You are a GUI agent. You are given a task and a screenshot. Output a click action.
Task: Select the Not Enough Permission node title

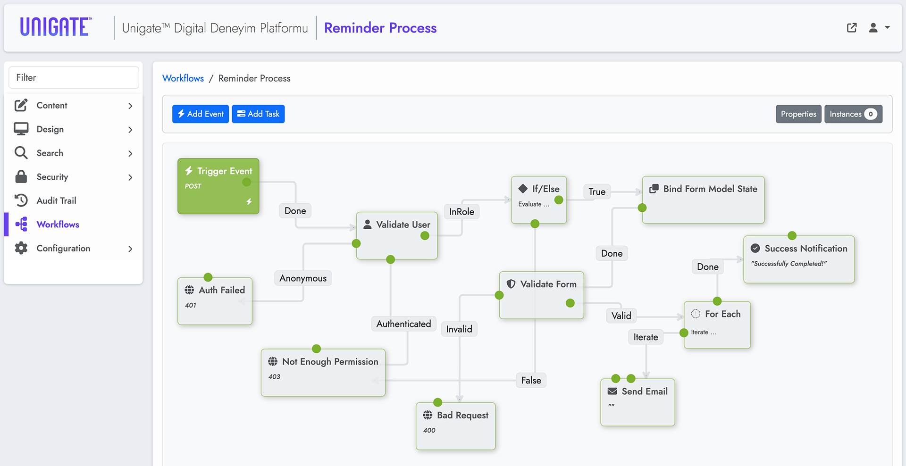coord(330,361)
